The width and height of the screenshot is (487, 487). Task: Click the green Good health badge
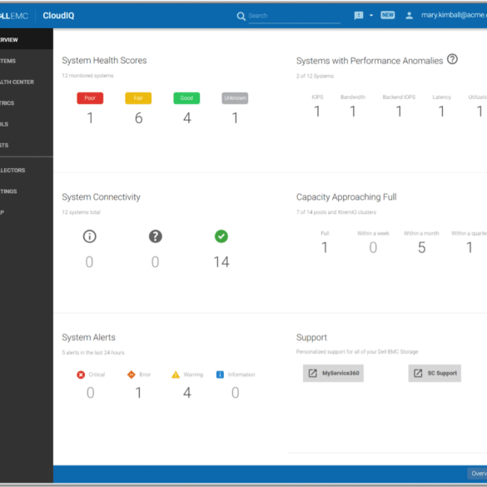[186, 98]
